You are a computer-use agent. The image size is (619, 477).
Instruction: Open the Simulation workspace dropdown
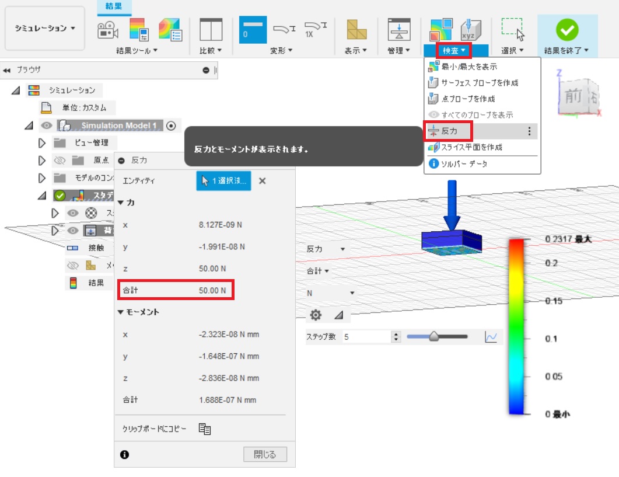44,29
